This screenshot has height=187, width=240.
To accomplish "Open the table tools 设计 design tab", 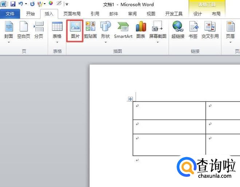I will (197, 14).
